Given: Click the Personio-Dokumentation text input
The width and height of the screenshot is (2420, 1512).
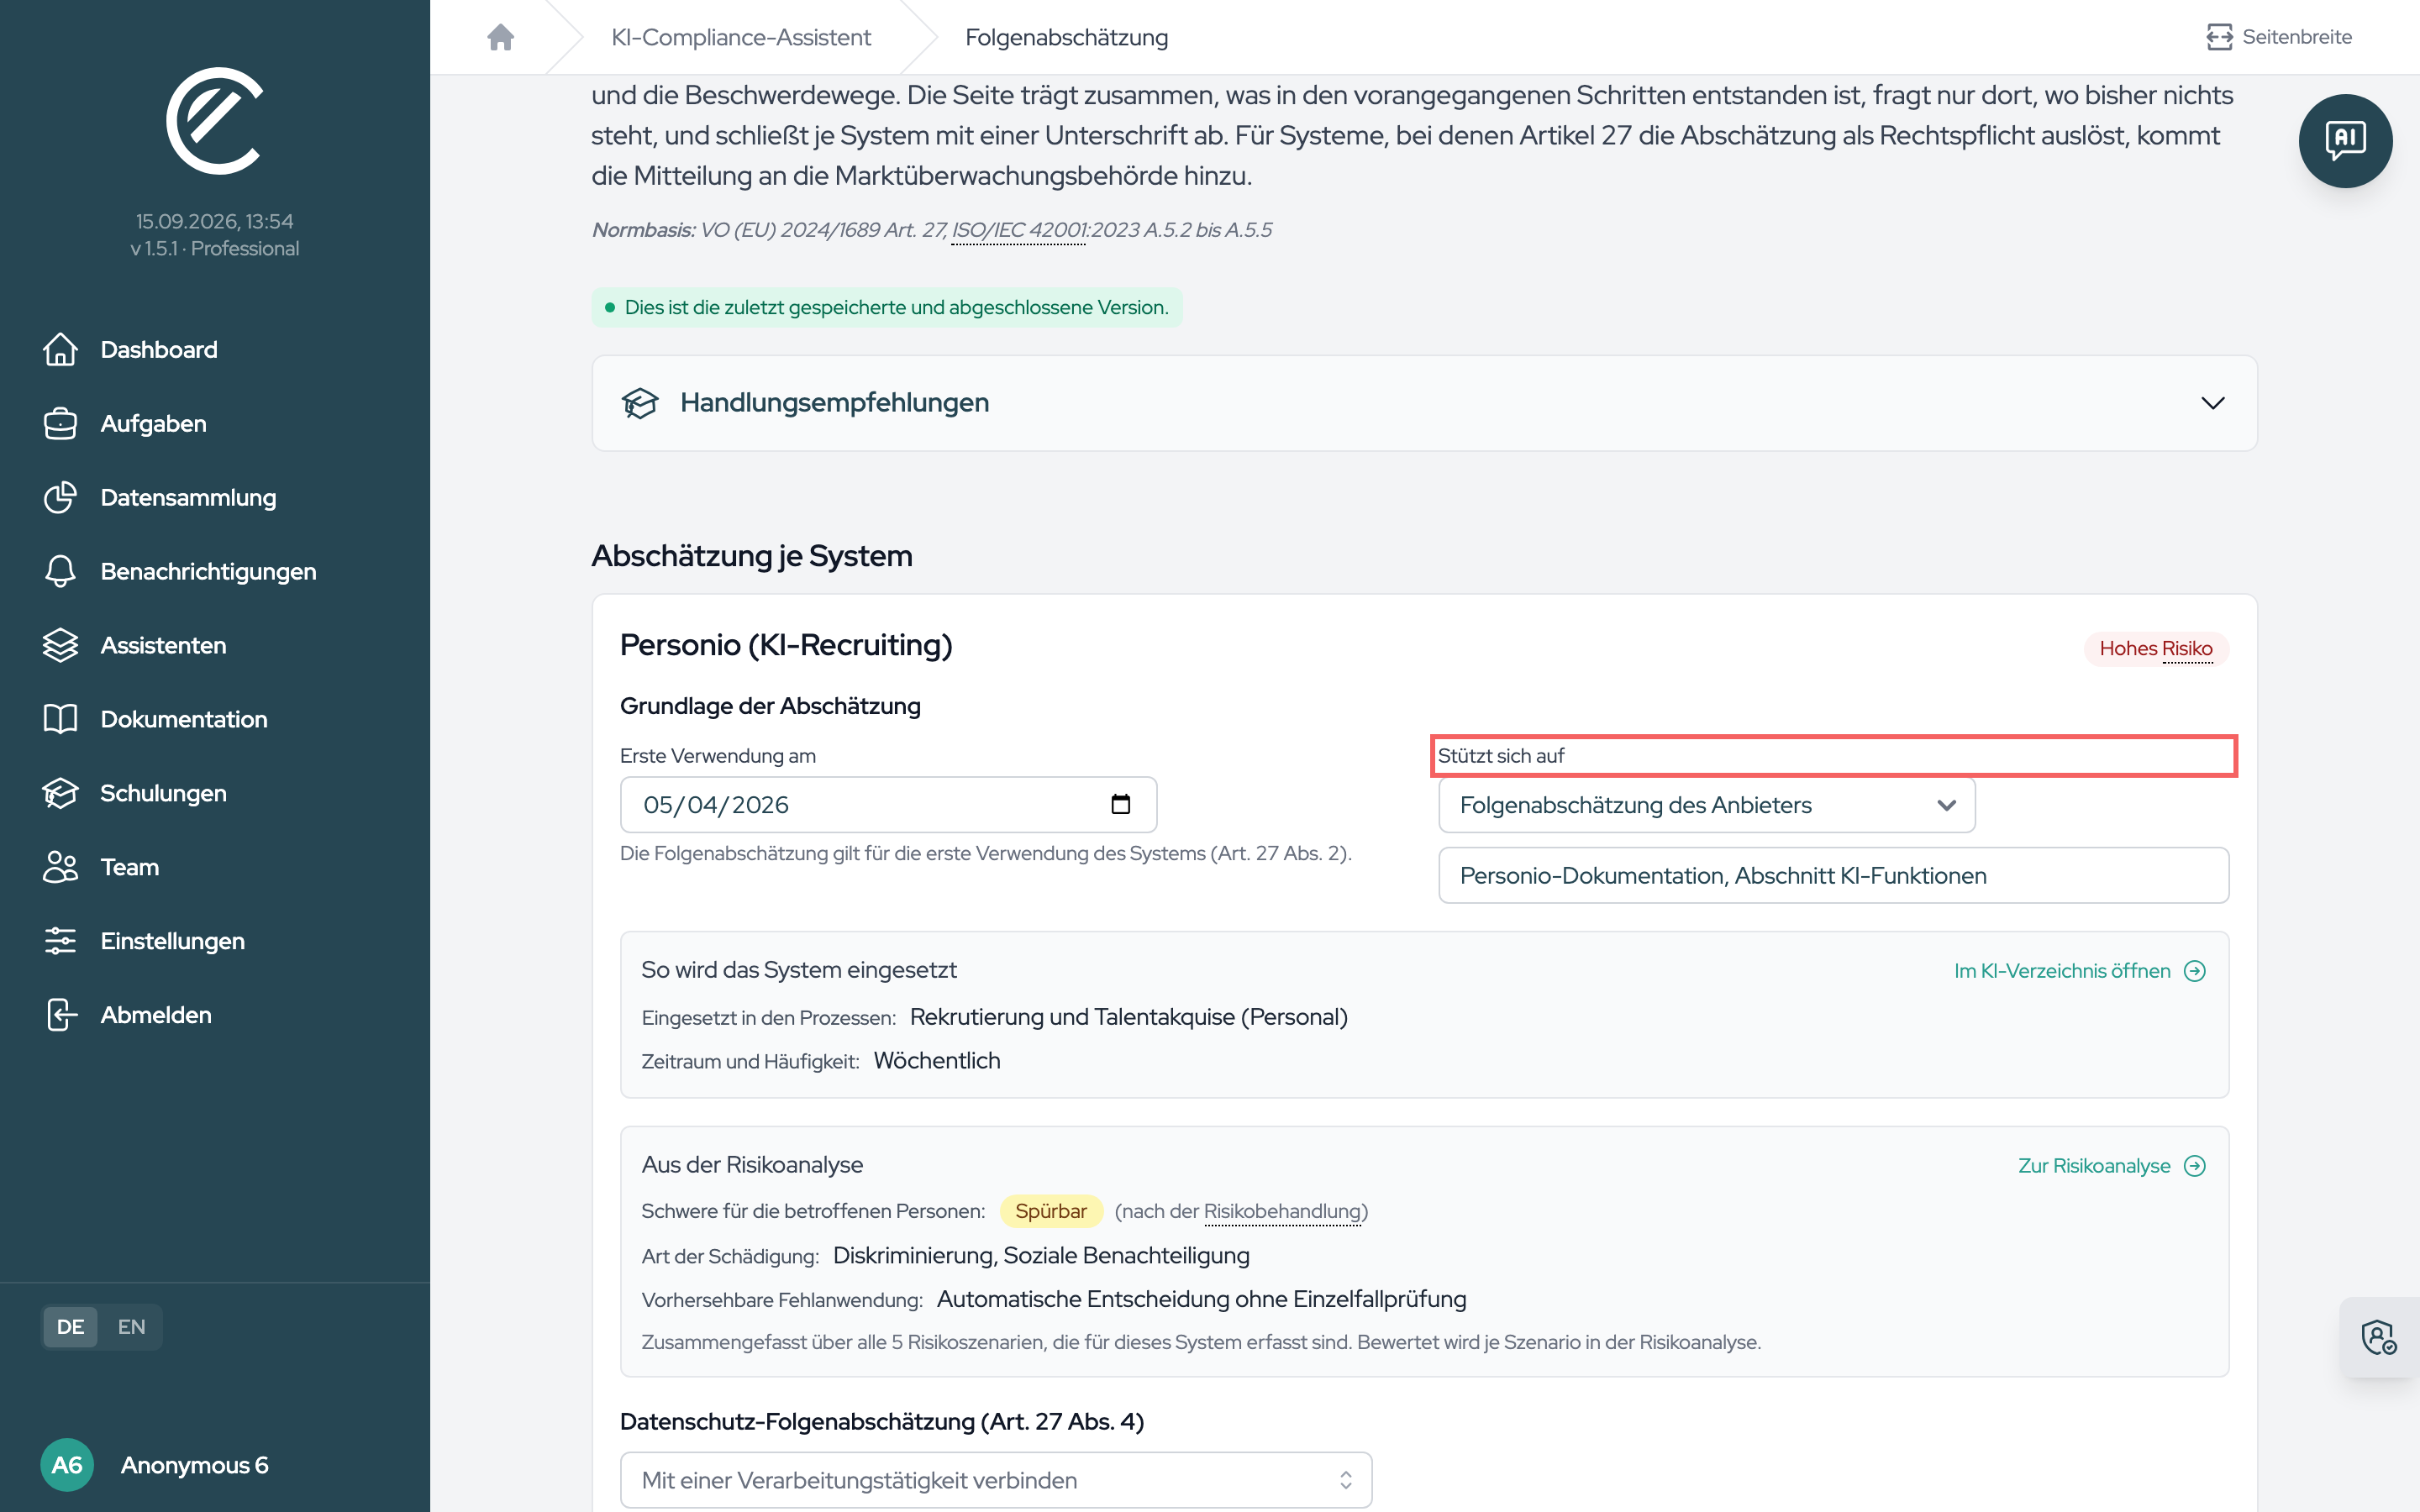Looking at the screenshot, I should click(1833, 876).
